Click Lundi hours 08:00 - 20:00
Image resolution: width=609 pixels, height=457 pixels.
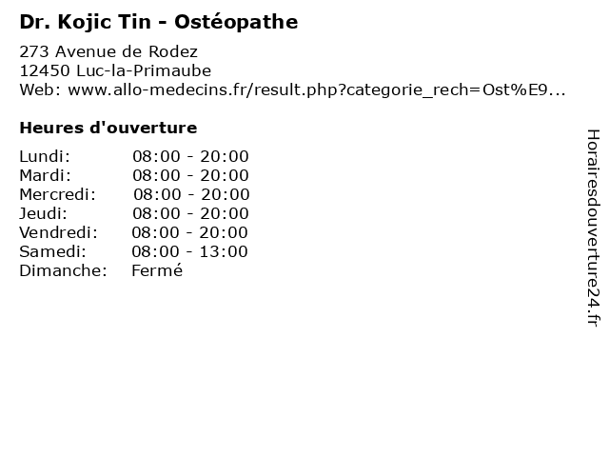click(x=190, y=156)
